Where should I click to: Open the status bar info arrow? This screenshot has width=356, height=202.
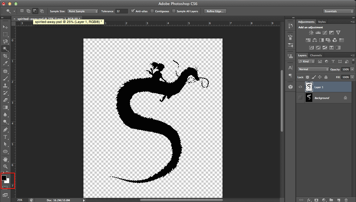(x=84, y=200)
